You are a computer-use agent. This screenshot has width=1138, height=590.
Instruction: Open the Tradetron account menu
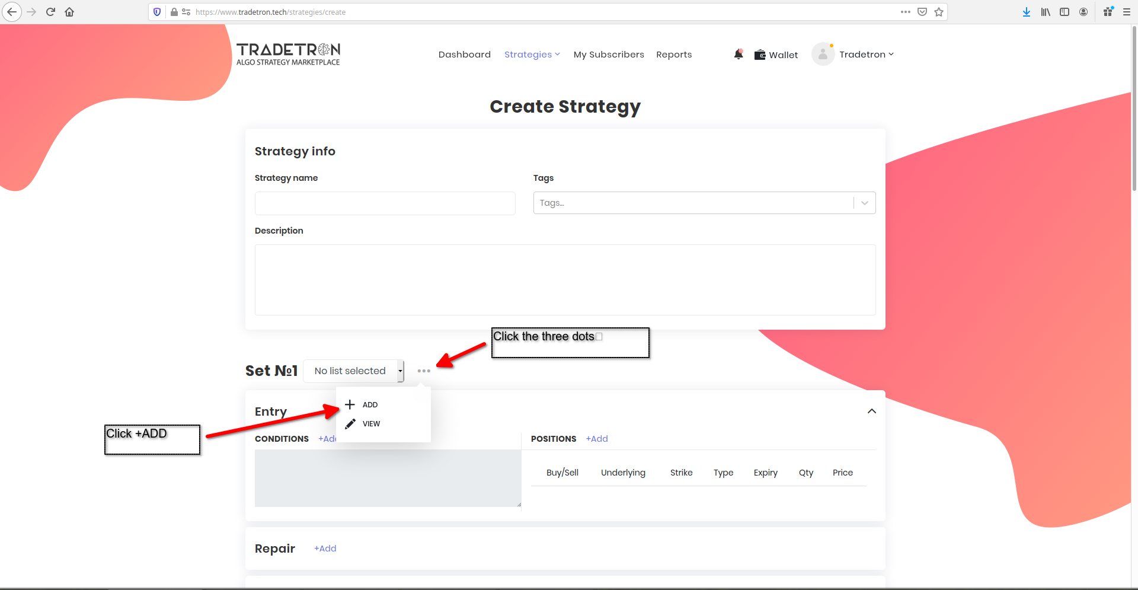[866, 55]
